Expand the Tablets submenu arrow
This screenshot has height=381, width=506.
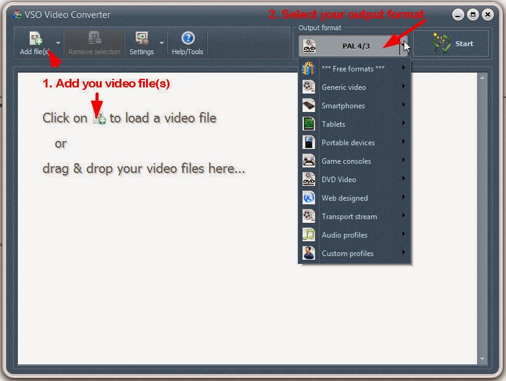[x=403, y=123]
